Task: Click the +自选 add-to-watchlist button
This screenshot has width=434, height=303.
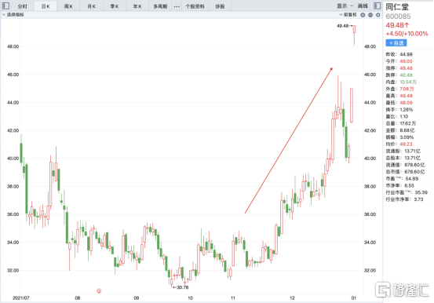Action: coord(396,43)
